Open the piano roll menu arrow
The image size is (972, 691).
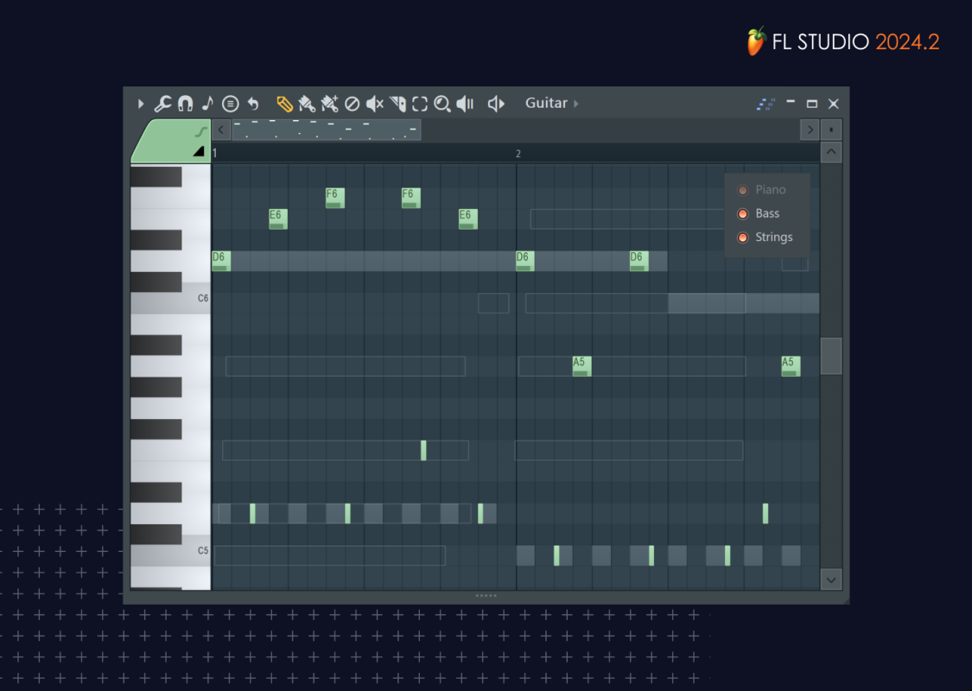(141, 104)
